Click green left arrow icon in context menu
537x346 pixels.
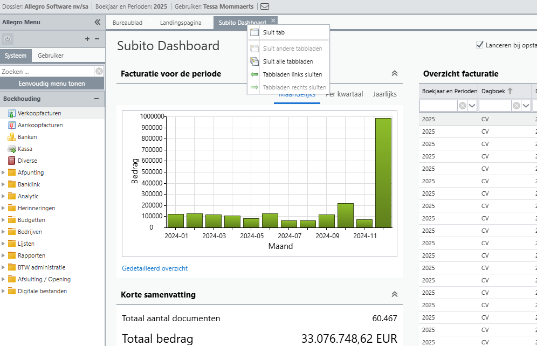254,74
